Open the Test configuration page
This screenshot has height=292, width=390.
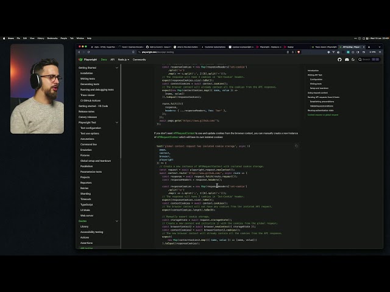[91, 128]
